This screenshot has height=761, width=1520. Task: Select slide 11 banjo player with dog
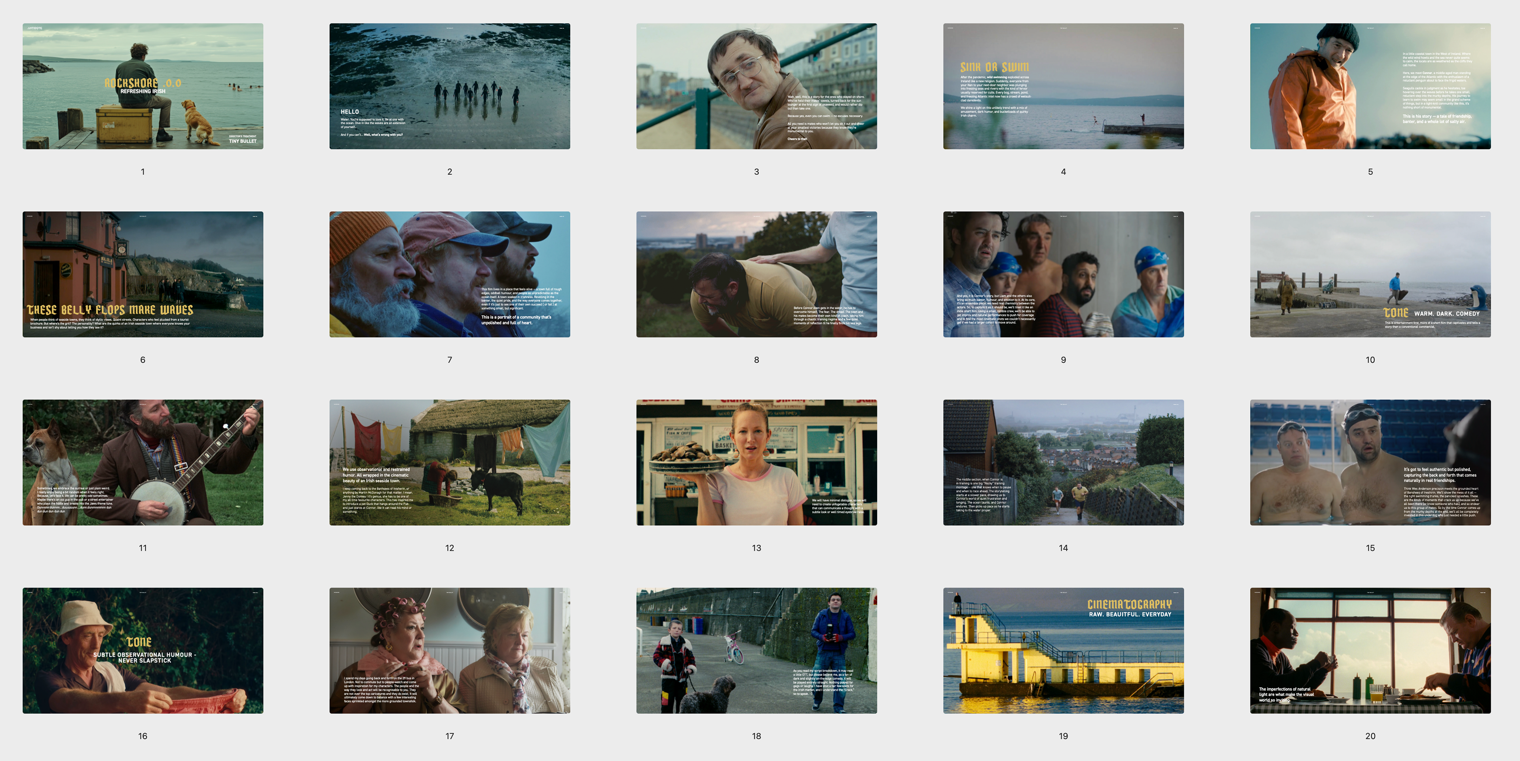click(143, 462)
